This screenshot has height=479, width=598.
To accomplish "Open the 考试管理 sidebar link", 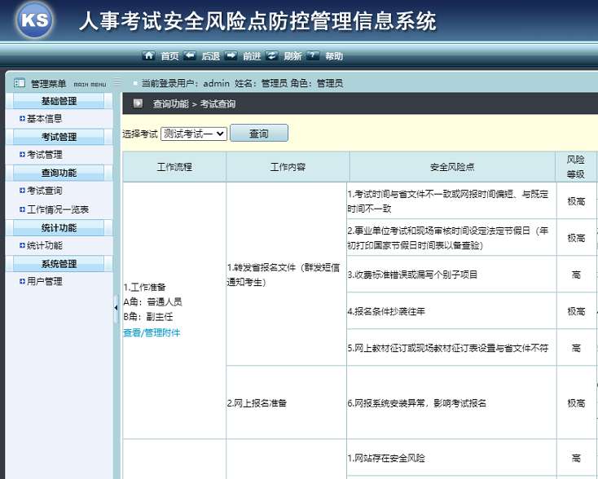I will click(x=44, y=155).
